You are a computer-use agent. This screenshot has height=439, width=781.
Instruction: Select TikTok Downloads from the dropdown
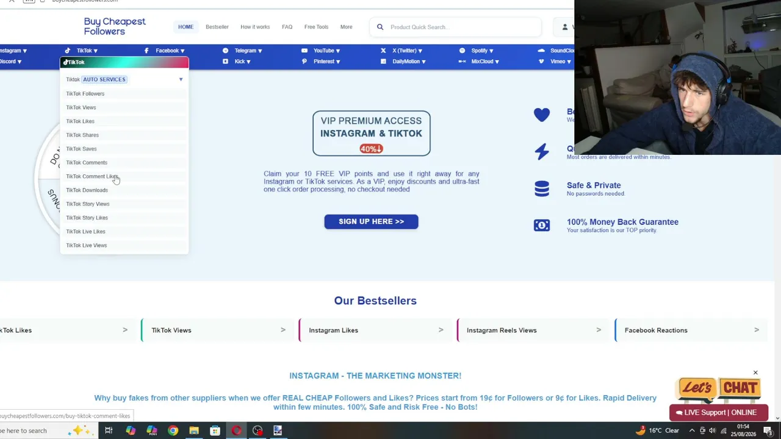click(124, 190)
